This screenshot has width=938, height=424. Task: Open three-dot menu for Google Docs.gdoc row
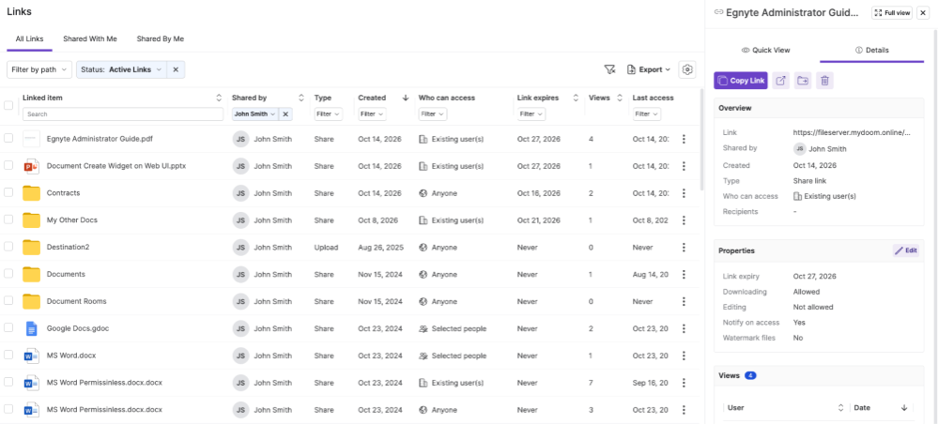click(684, 328)
